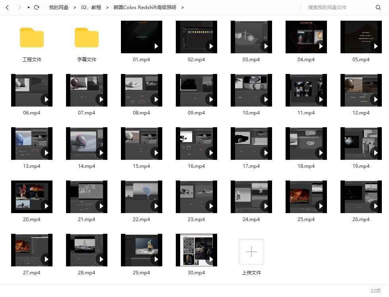Open the 20.mp4 video thumbnail
This screenshot has width=389, height=297.
32,197
